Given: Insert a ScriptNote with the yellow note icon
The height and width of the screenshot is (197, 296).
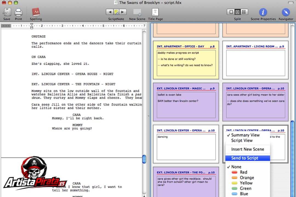Looking at the screenshot, I should (116, 12).
